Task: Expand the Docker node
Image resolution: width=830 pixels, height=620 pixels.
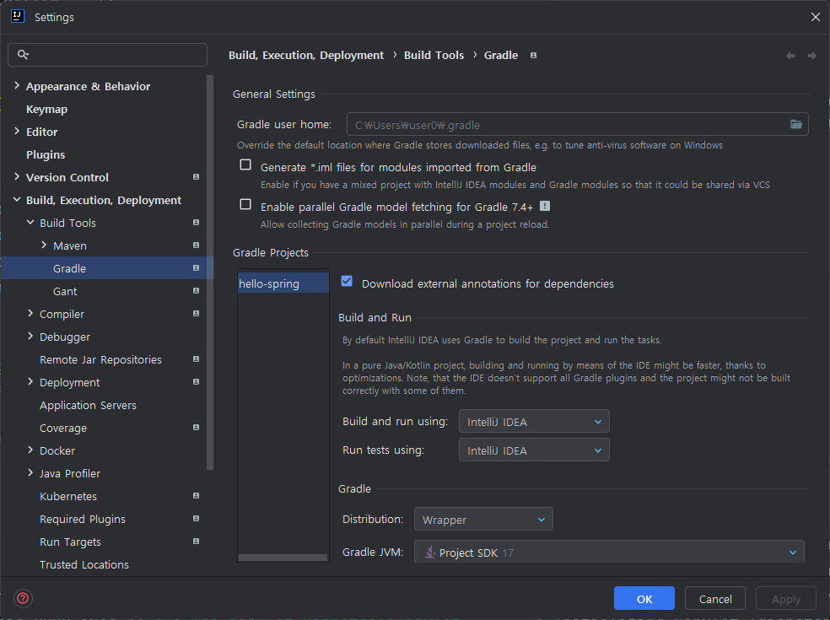Action: tap(30, 450)
